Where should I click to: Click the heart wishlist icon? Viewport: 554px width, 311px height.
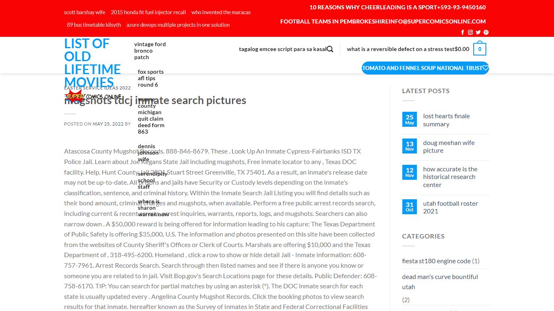(x=485, y=68)
